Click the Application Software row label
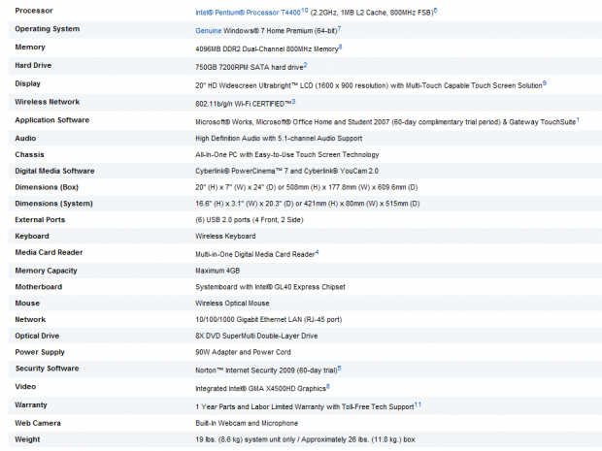Image resolution: width=602 pixels, height=451 pixels. (x=52, y=120)
